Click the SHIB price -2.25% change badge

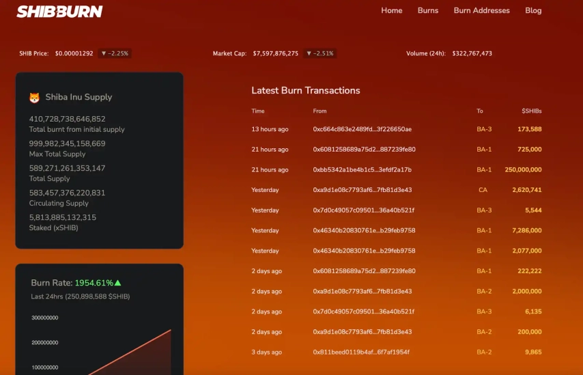pyautogui.click(x=115, y=53)
